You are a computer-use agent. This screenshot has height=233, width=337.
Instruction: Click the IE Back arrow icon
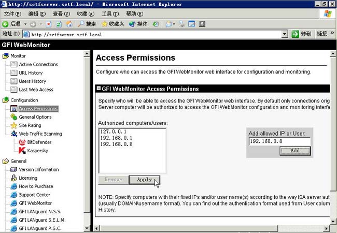coord(5,24)
